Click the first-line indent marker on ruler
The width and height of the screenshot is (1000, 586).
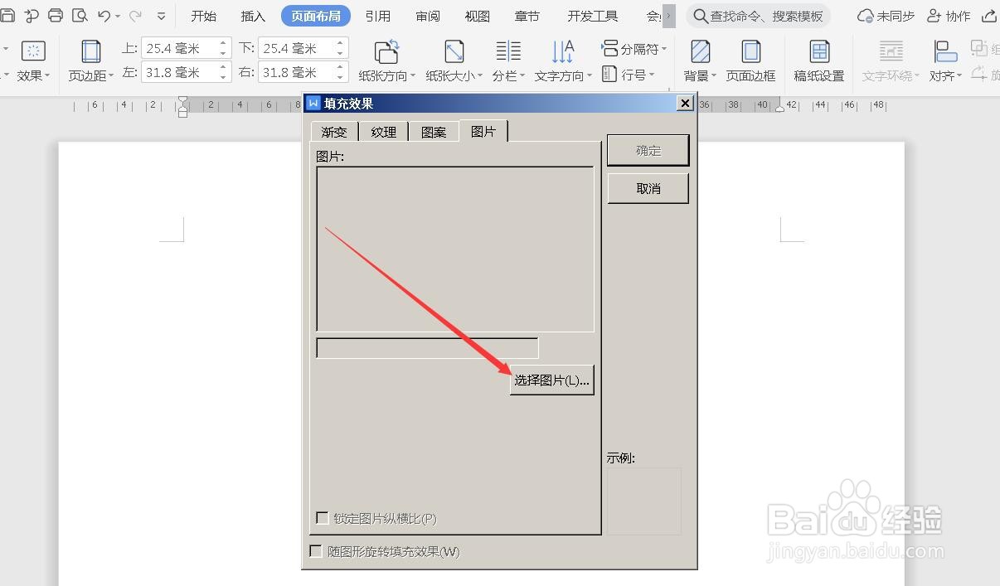[x=183, y=101]
